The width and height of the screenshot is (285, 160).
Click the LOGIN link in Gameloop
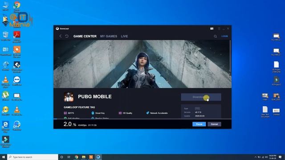[224, 36]
